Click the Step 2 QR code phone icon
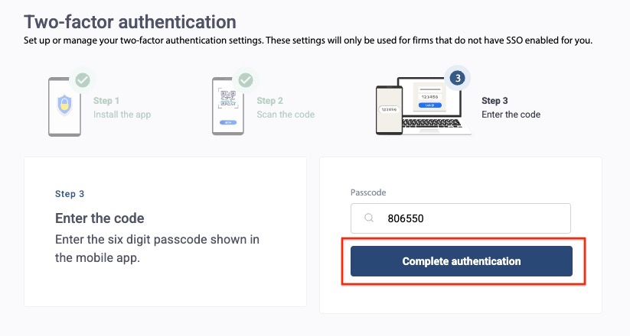 [x=227, y=106]
